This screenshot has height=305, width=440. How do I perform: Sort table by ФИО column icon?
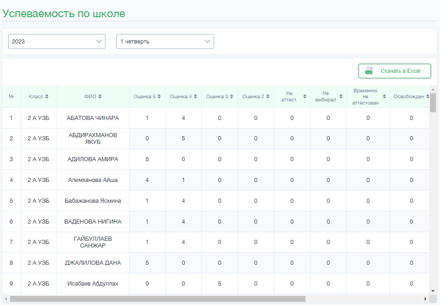(100, 96)
